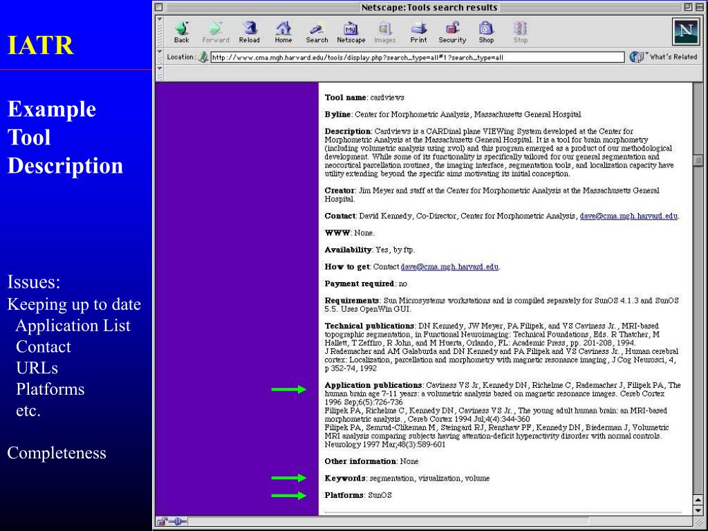Click 'Other information' label text
The width and height of the screenshot is (708, 531).
click(360, 461)
